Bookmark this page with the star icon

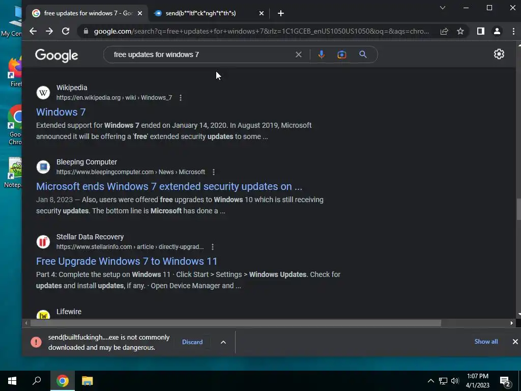click(460, 31)
